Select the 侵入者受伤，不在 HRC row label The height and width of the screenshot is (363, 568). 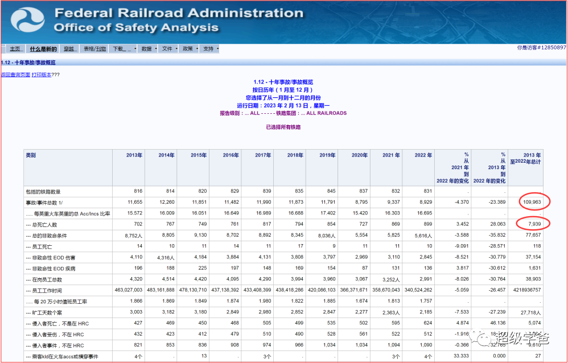pos(55,335)
